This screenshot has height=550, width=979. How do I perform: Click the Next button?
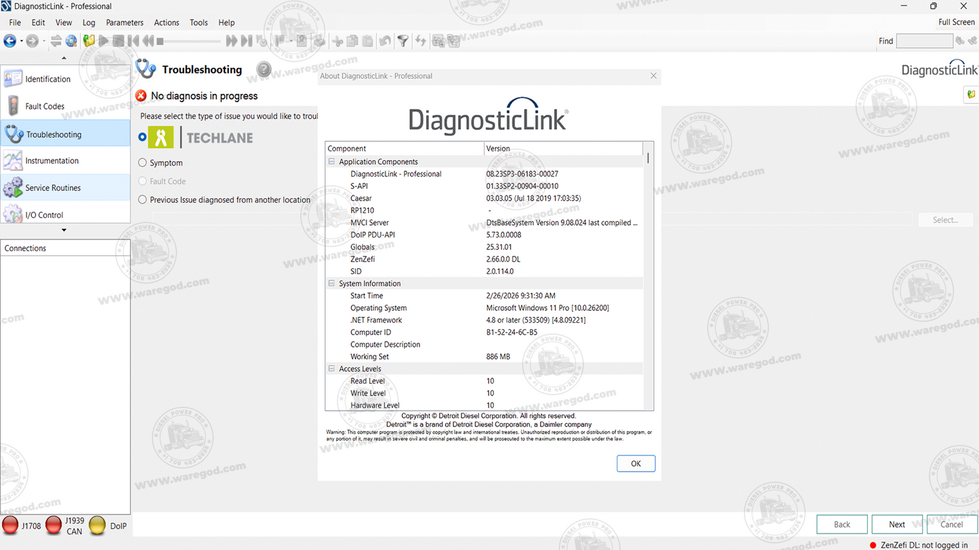click(896, 524)
